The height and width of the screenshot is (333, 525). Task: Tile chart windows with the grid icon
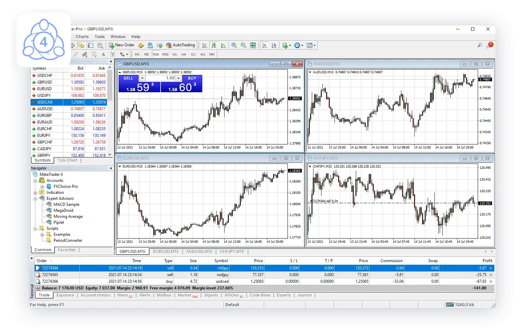click(253, 45)
